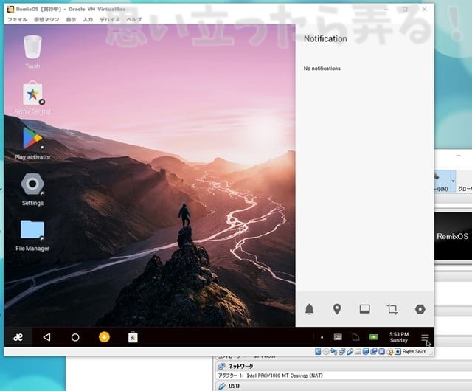472x391 pixels.
Task: Click アダプター 1 Intel PRO/1000 MT Desktop row
Action: click(x=270, y=376)
